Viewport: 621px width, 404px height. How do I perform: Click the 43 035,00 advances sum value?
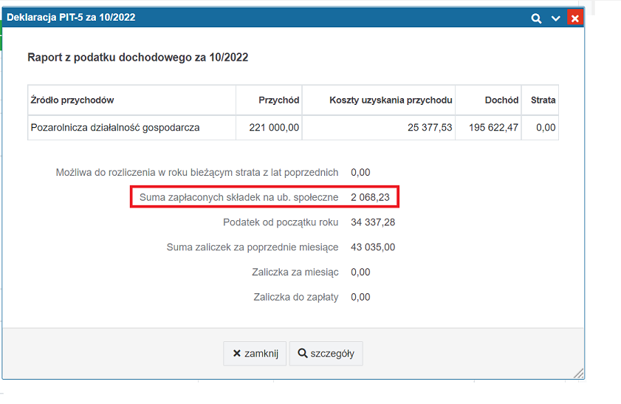tap(373, 247)
